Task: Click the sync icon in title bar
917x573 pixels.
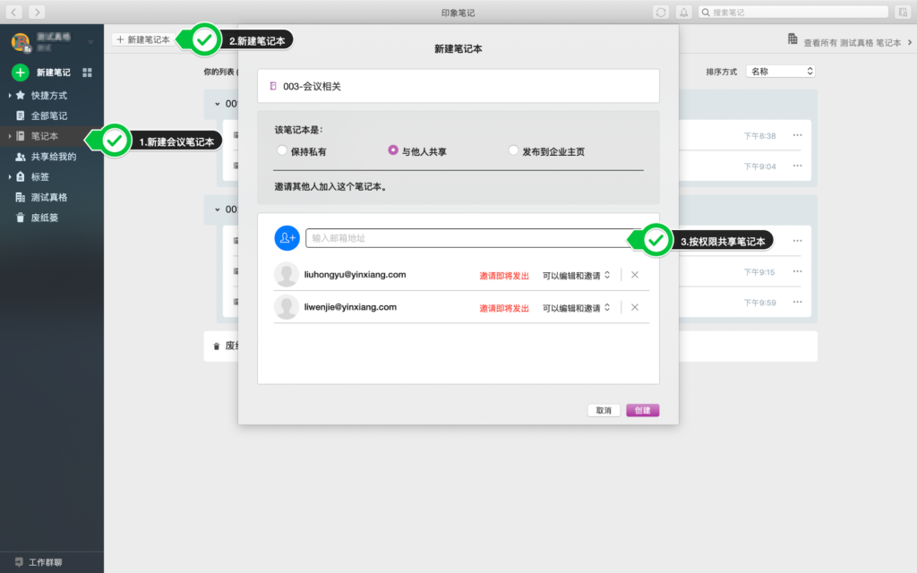Action: (x=661, y=12)
